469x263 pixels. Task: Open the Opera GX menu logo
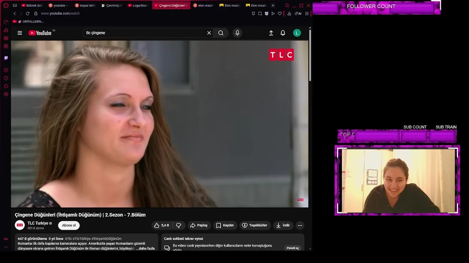click(x=6, y=5)
